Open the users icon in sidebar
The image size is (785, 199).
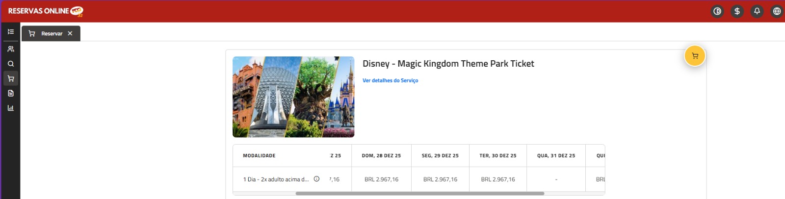pyautogui.click(x=11, y=49)
